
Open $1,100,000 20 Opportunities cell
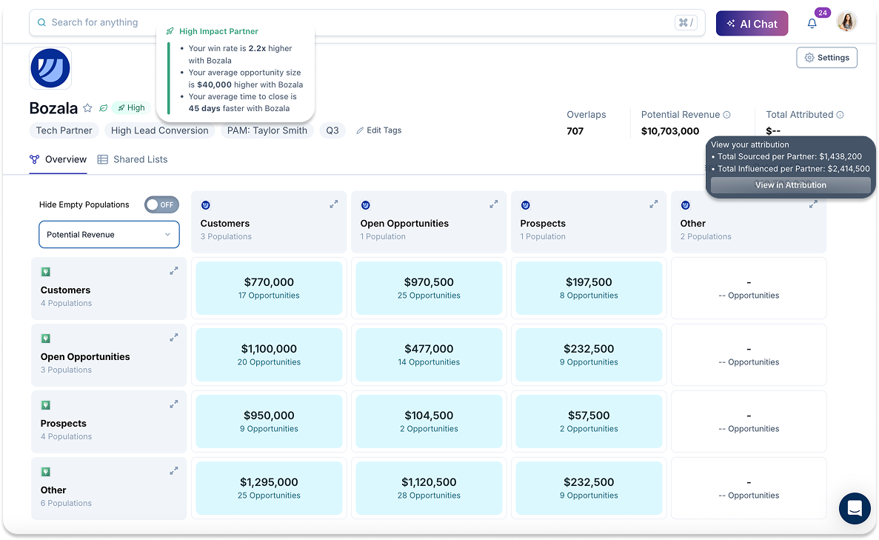269,355
